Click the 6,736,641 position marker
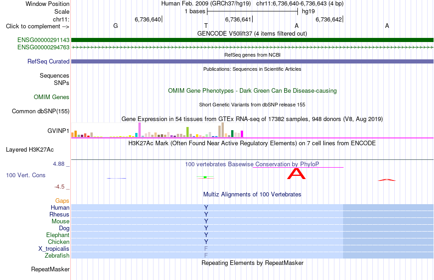This screenshot has height=280, width=434. [238, 19]
